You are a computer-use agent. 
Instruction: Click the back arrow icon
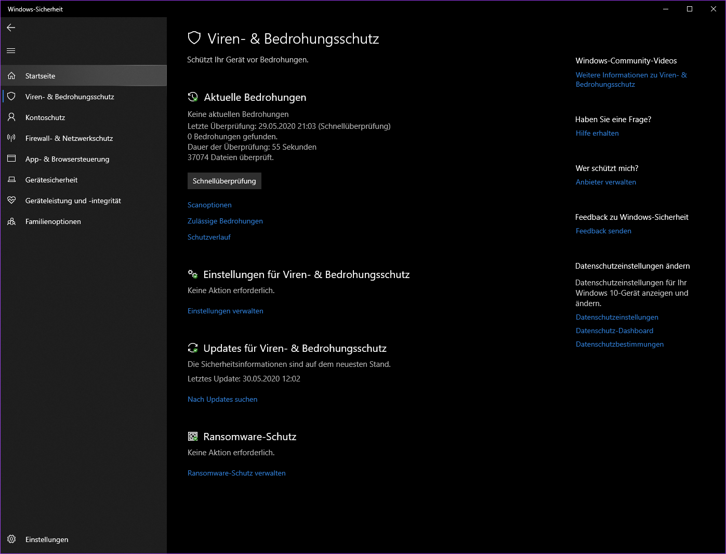coord(11,28)
